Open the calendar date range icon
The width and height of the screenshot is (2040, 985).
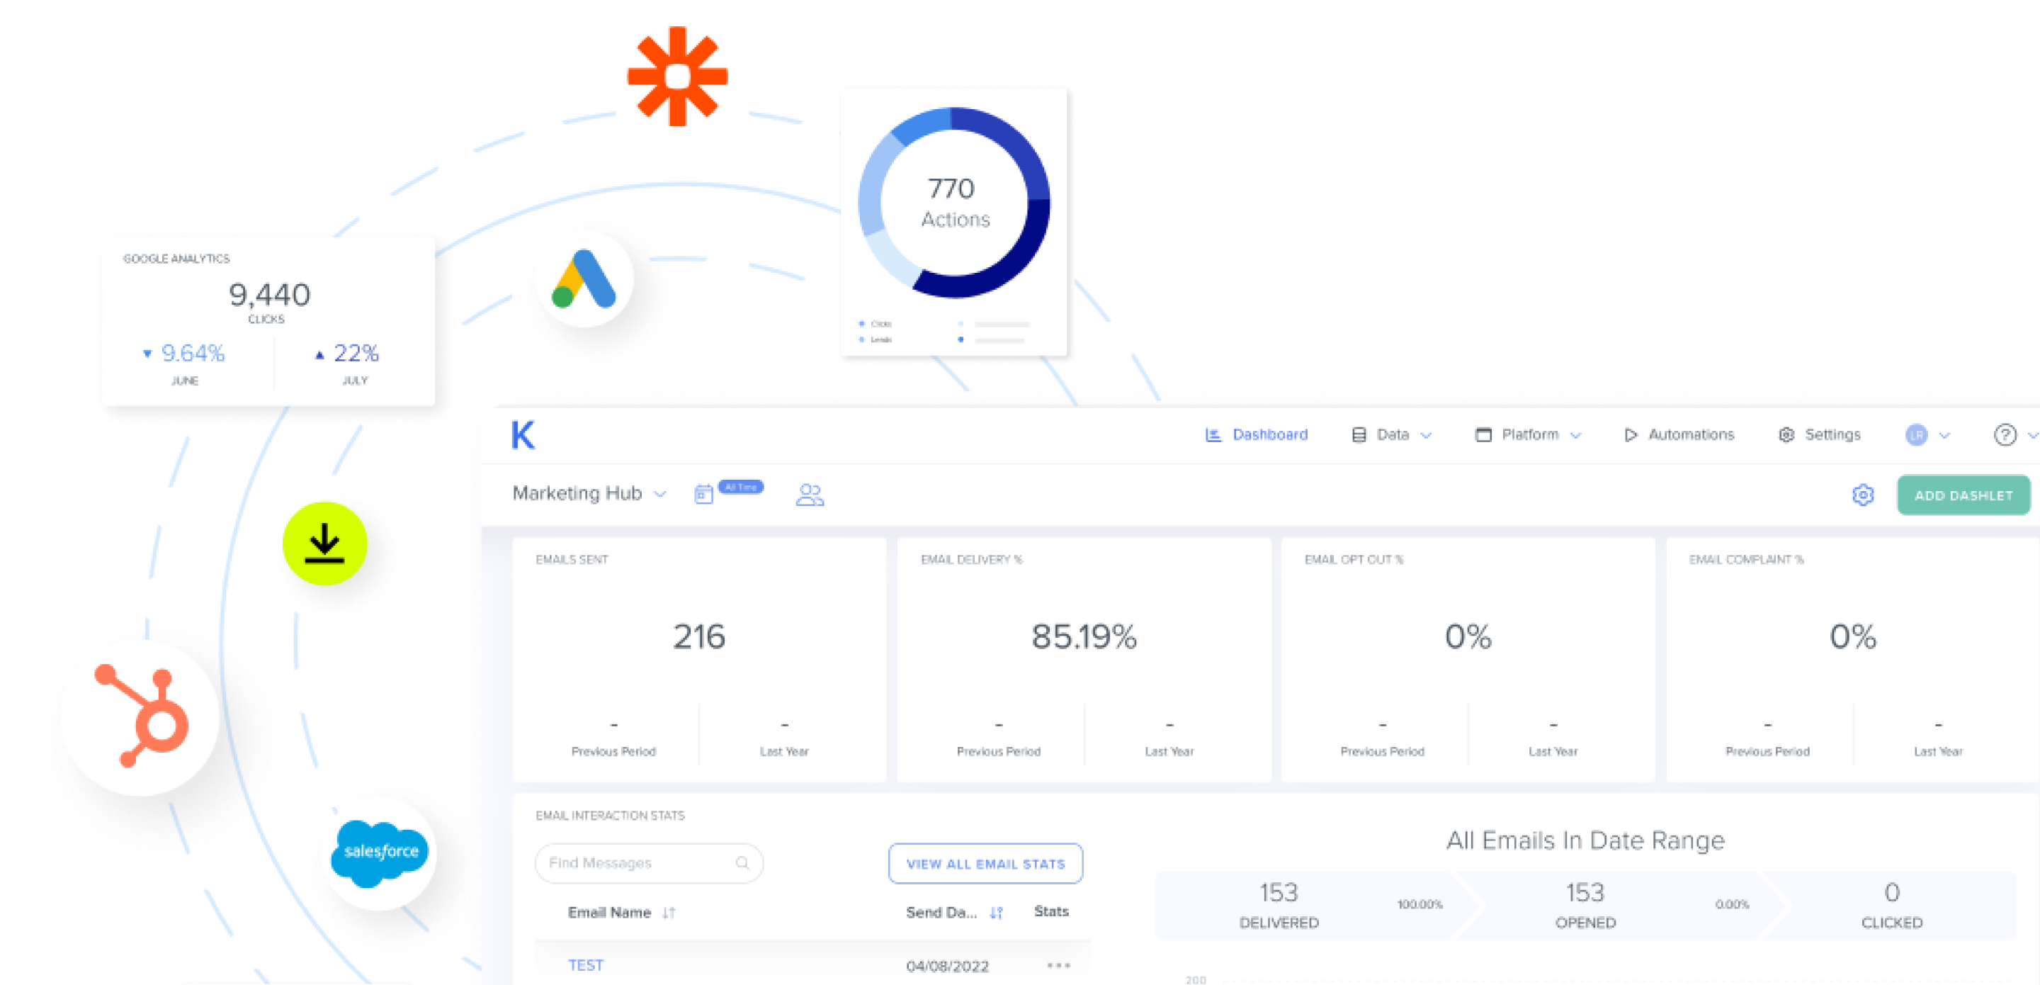pyautogui.click(x=703, y=495)
